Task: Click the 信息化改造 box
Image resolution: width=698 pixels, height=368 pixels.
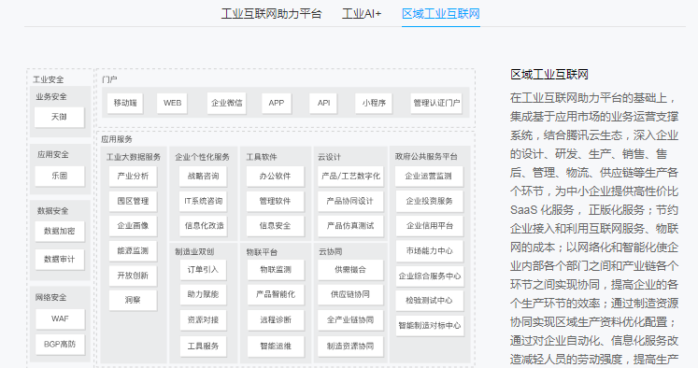Action: [205, 226]
